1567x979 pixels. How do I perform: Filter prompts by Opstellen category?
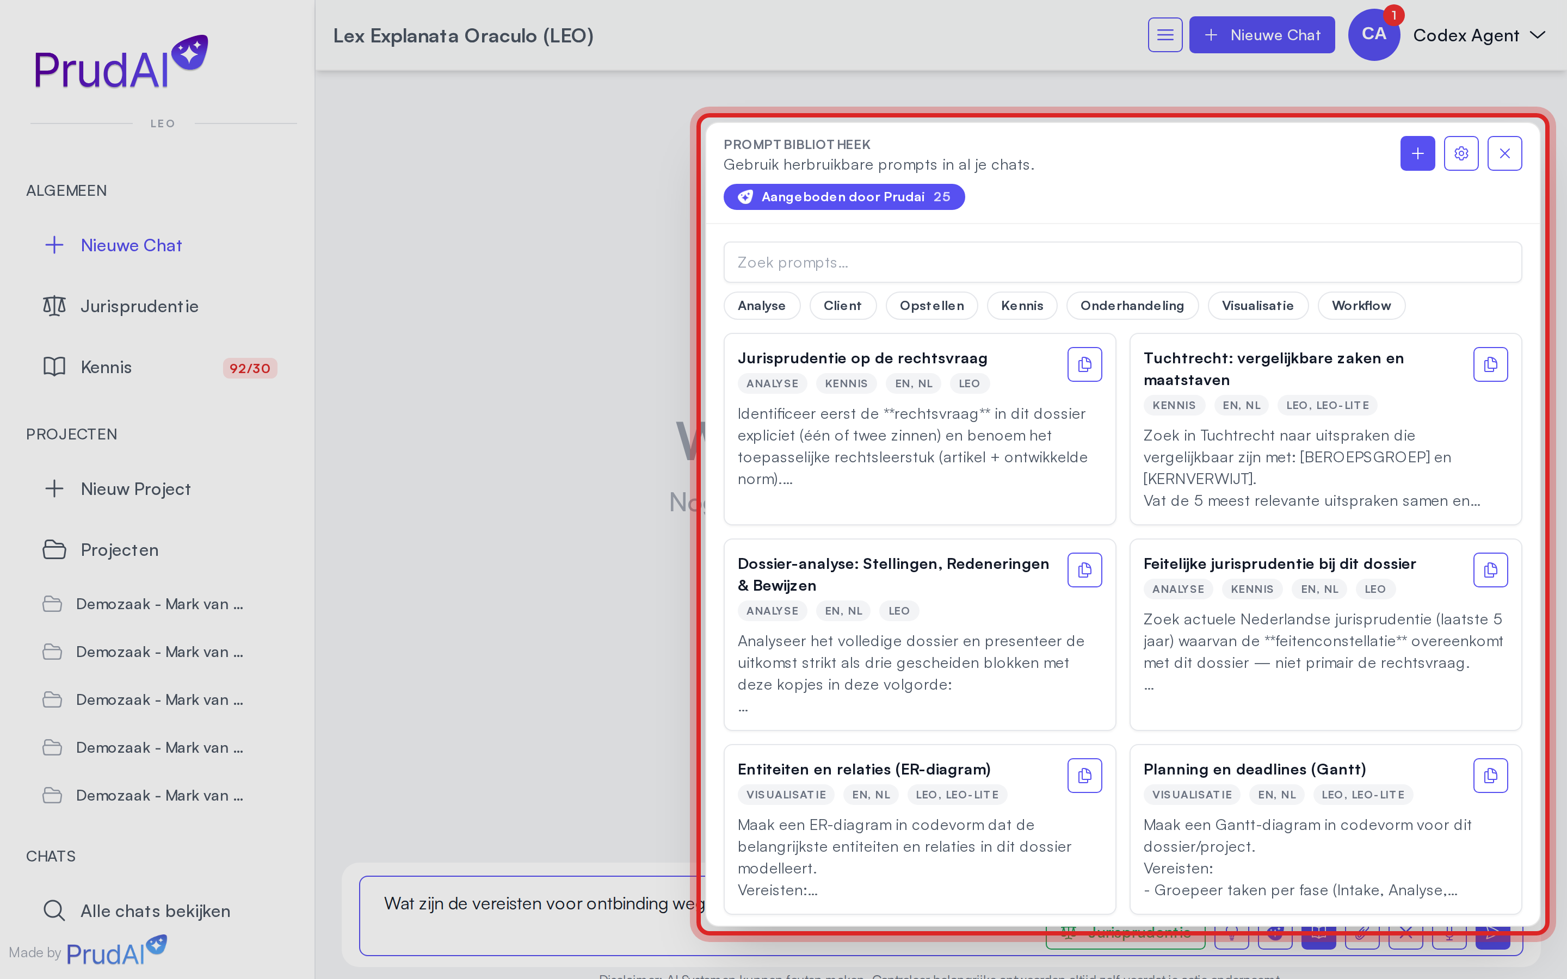[931, 306]
